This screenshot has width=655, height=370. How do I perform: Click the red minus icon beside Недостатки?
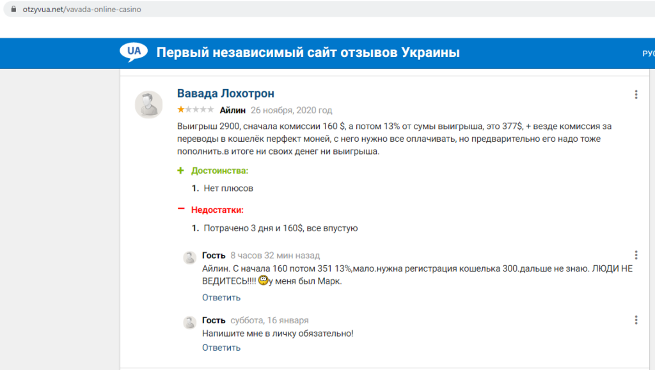(x=181, y=209)
